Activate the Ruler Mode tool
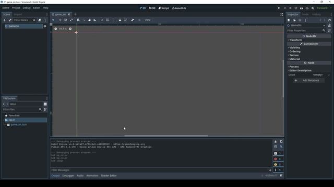Viewport: 334px width, 187px height. click(x=95, y=20)
